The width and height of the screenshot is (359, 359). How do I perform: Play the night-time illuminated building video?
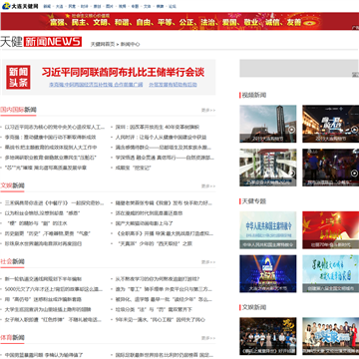click(330, 124)
